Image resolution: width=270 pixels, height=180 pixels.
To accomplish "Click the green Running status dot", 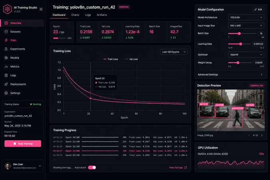I will [31, 104].
